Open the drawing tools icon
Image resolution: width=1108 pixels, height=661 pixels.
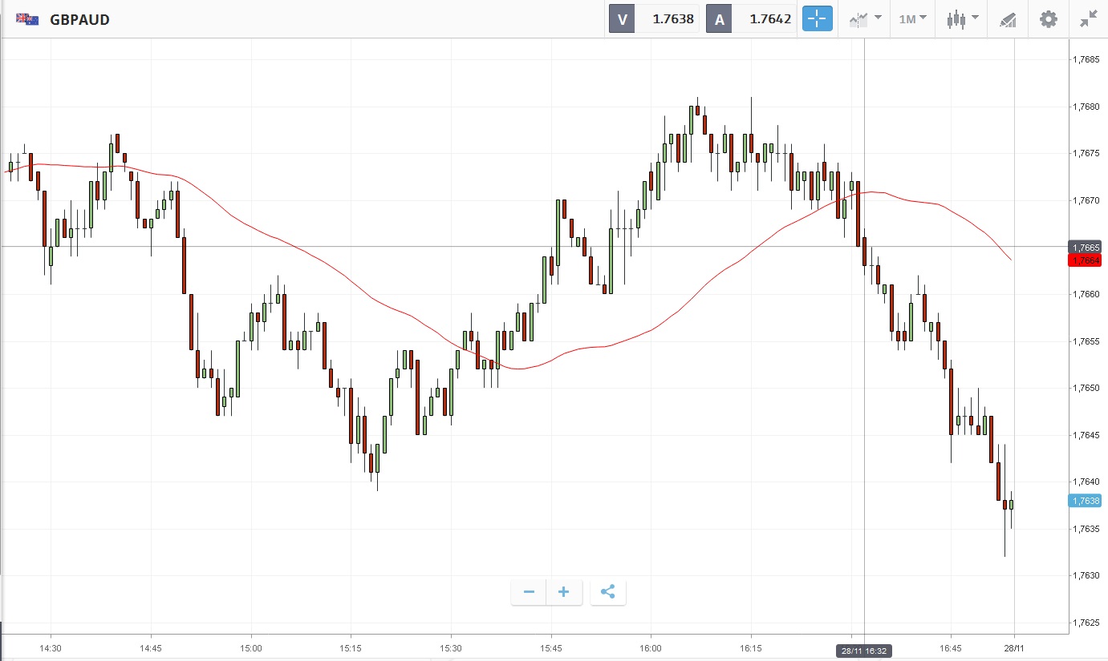(x=1008, y=20)
